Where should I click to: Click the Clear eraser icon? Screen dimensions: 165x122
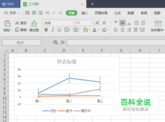coord(104,30)
